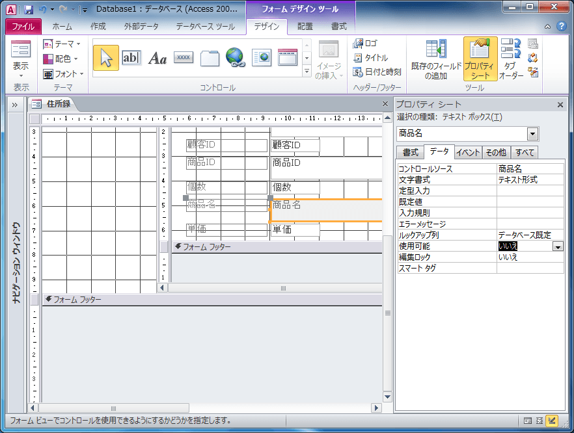
Task: Click the Access application icon in title bar
Action: click(11, 10)
